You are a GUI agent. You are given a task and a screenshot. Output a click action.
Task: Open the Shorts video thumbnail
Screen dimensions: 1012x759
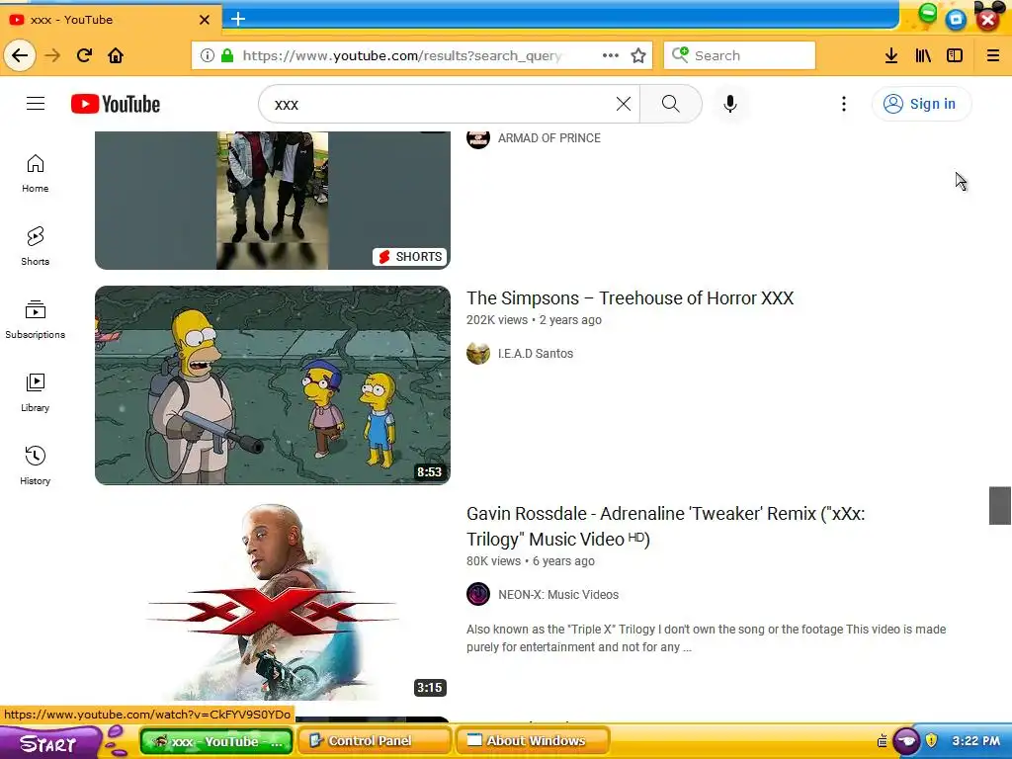point(273,200)
